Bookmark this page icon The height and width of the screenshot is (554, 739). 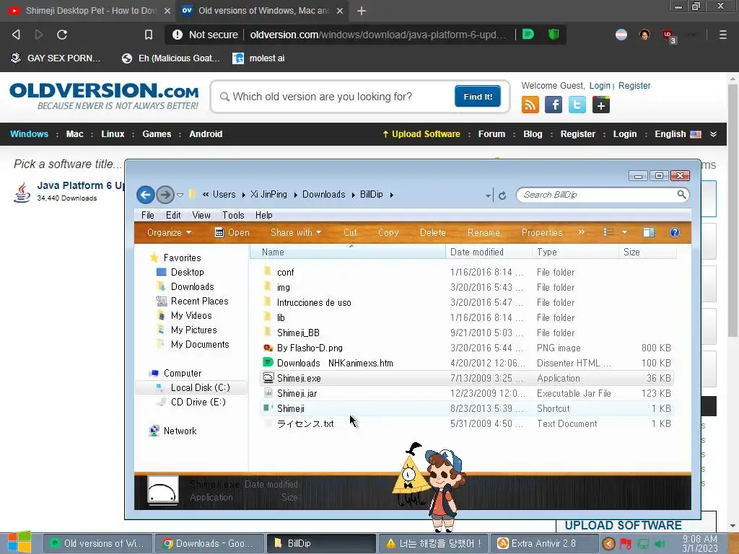pos(149,35)
